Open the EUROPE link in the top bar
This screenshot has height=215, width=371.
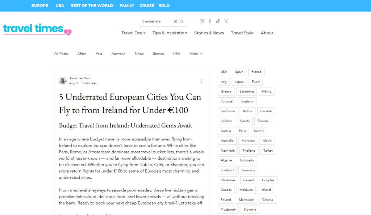pos(40,5)
